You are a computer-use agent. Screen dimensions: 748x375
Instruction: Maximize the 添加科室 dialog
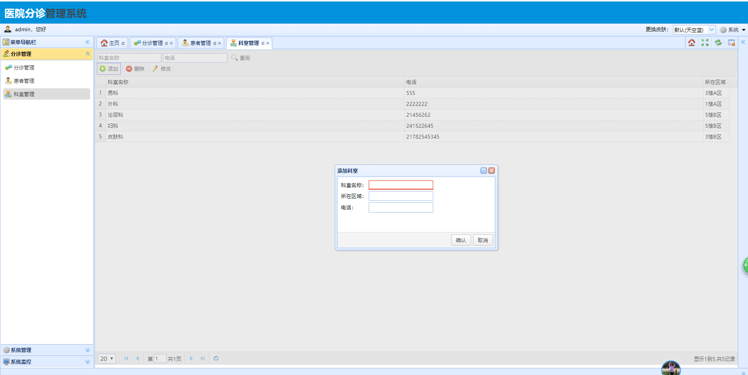pos(484,171)
